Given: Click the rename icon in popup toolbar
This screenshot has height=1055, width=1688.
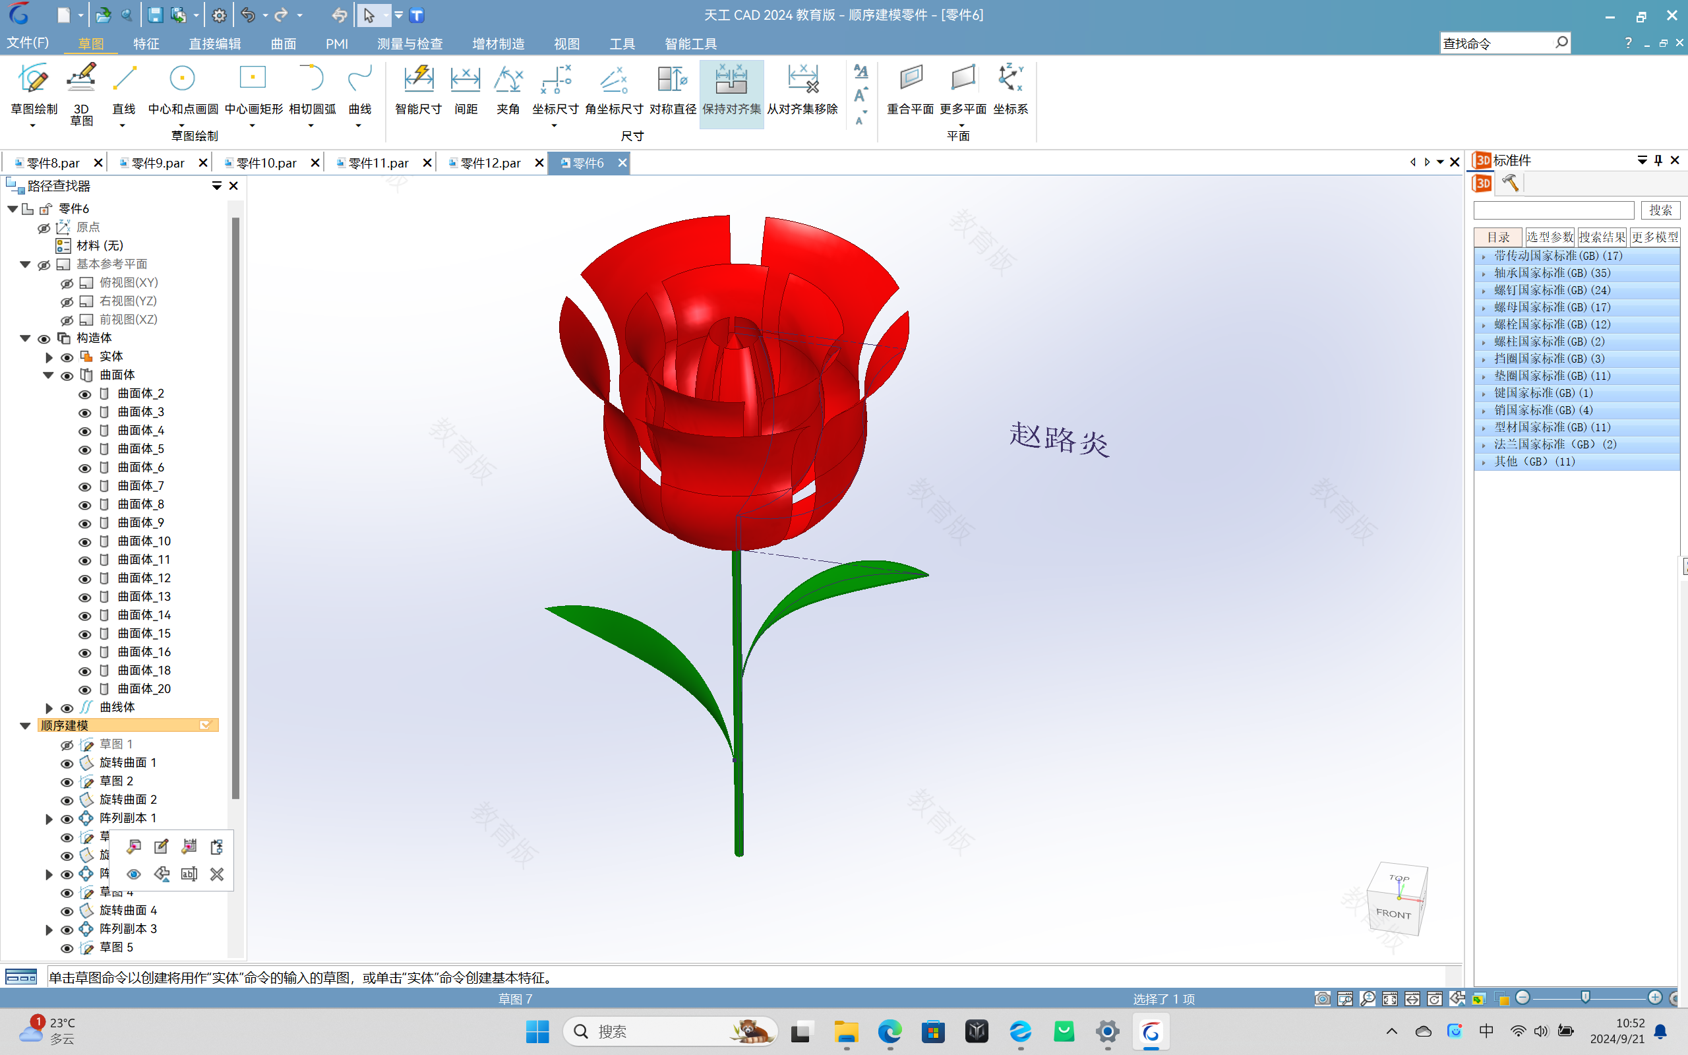Looking at the screenshot, I should (x=189, y=874).
